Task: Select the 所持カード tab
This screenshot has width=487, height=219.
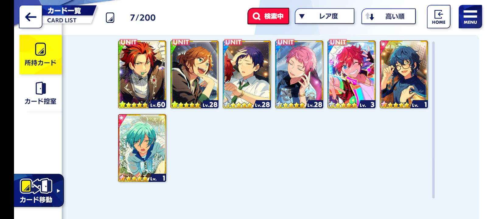Action: click(40, 54)
